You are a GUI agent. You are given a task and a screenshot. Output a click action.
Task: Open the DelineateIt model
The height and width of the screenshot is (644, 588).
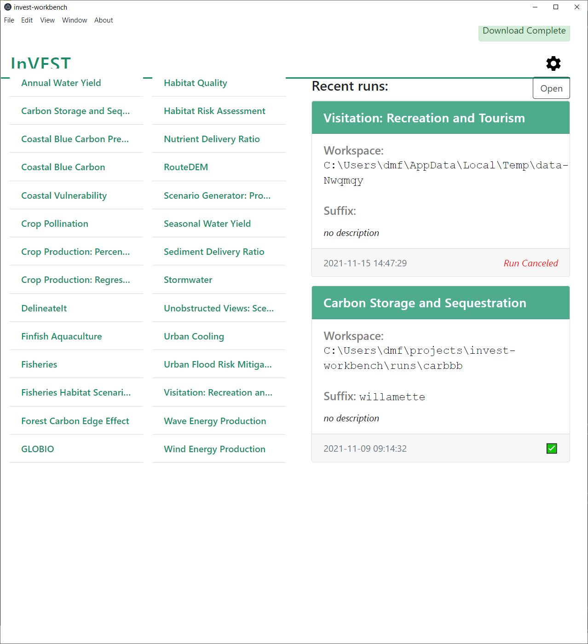[44, 308]
